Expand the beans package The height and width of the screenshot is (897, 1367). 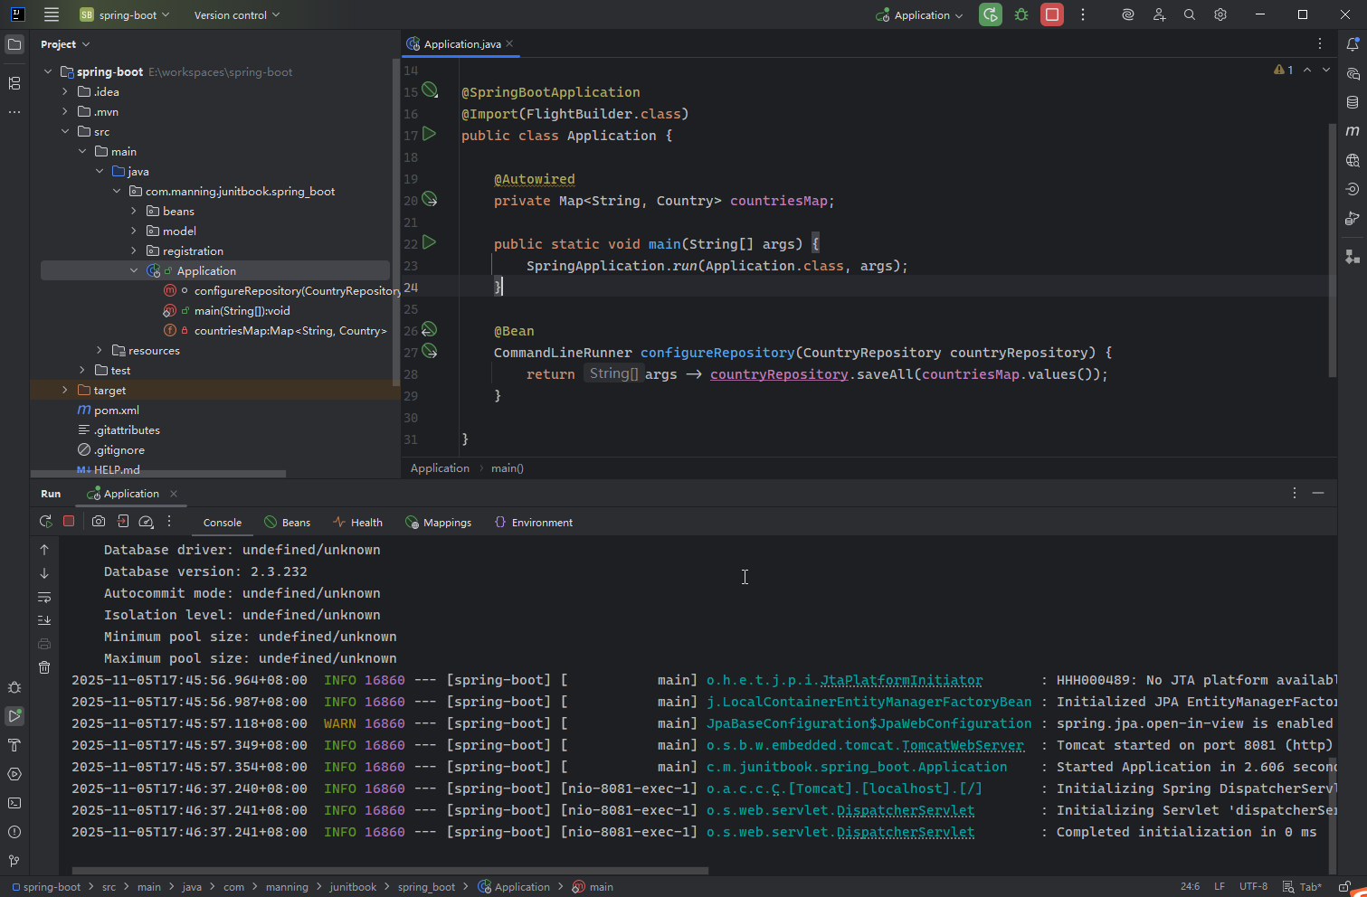(x=134, y=212)
